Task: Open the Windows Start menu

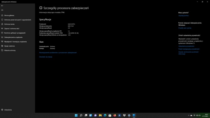Action: pyautogui.click(x=76, y=115)
